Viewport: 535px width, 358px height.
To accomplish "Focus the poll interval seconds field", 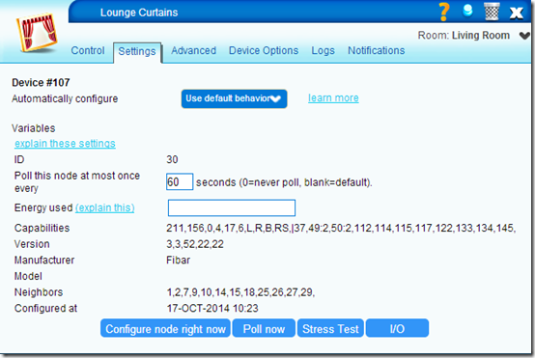I will tap(180, 181).
